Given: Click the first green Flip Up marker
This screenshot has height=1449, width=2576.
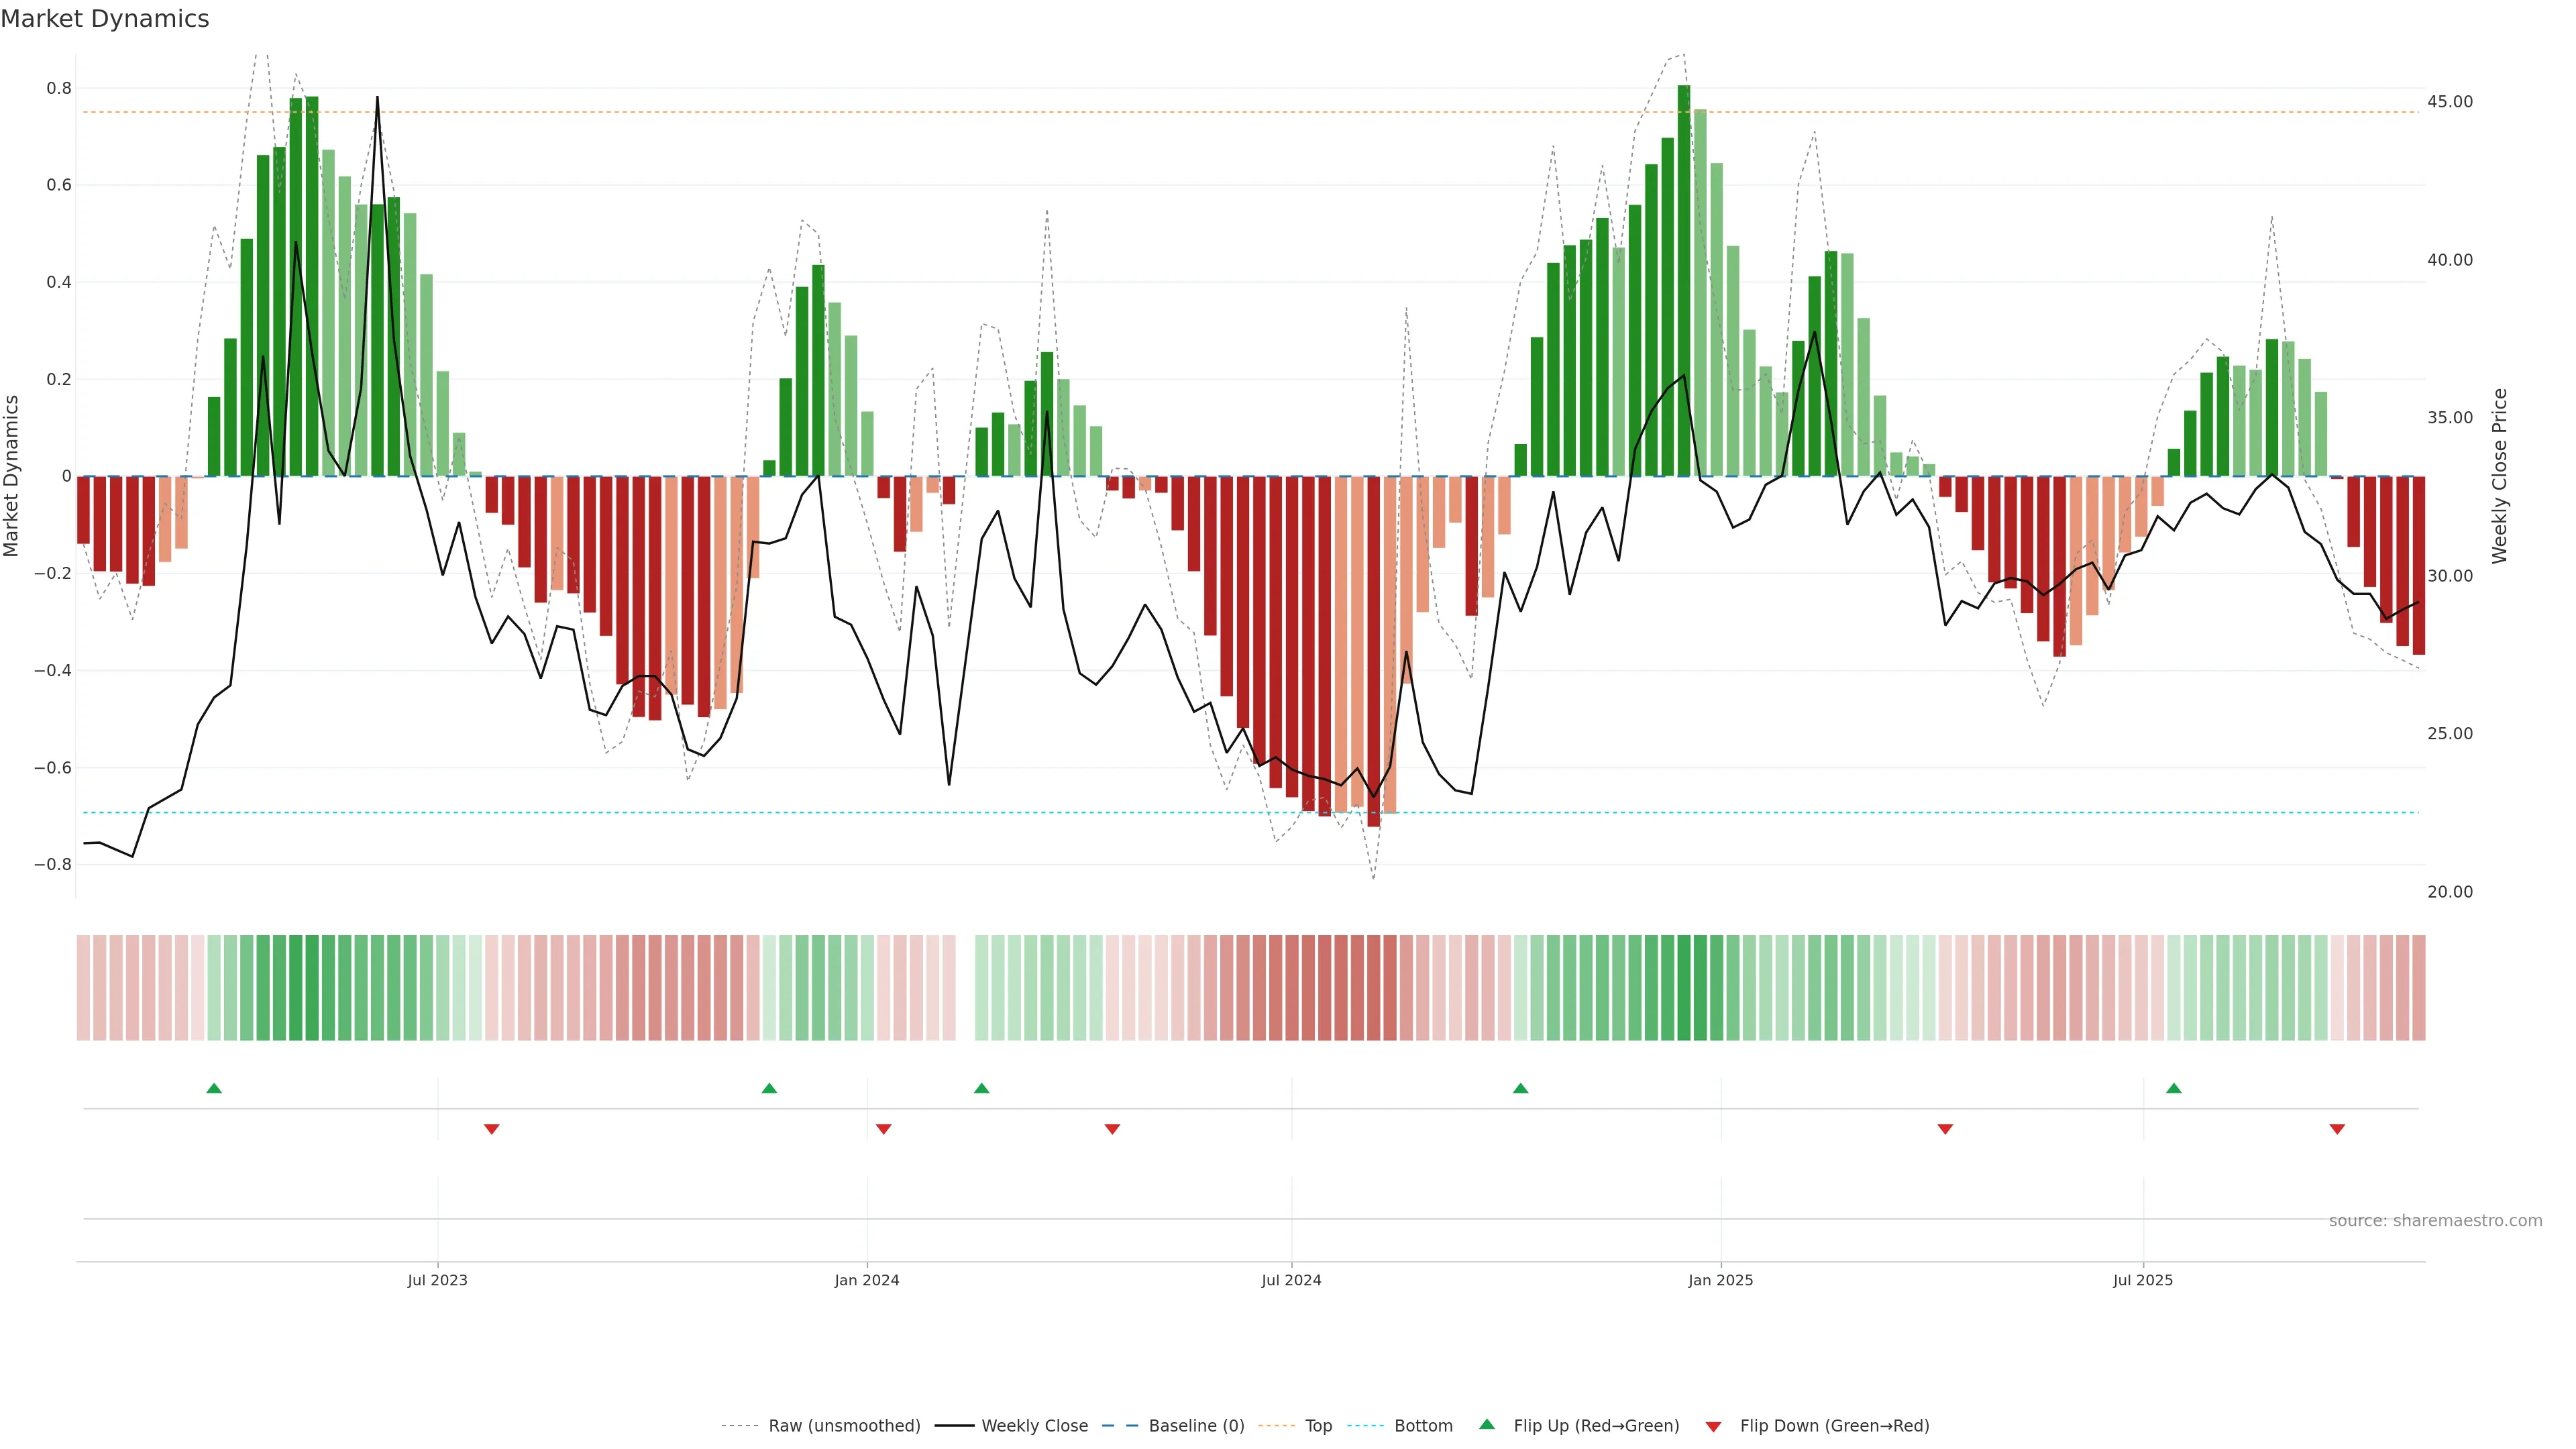Looking at the screenshot, I should [x=214, y=1088].
